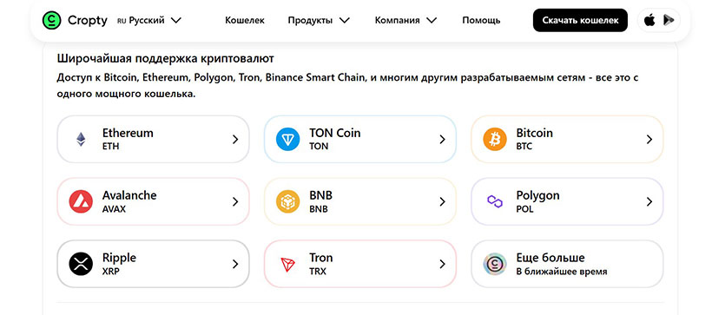
Task: Select the red Avalanche icon
Action: (81, 201)
